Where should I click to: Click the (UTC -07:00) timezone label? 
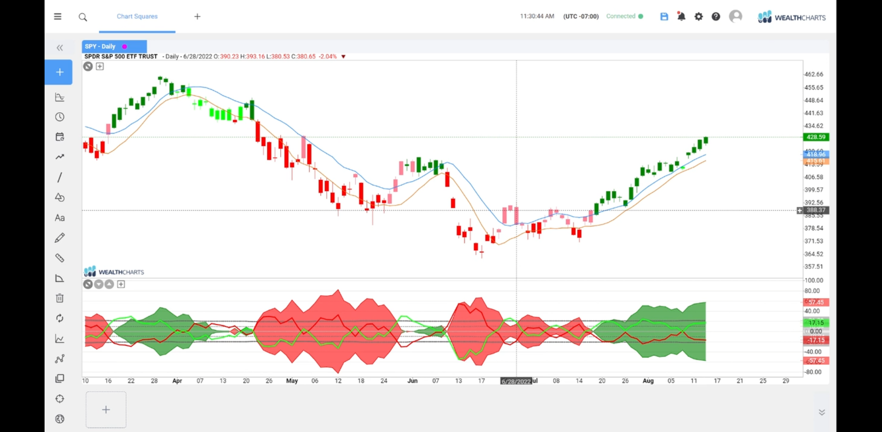[x=581, y=17]
